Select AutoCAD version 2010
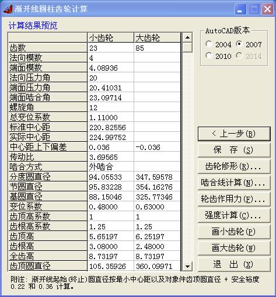The width and height of the screenshot is (276, 297). click(209, 56)
